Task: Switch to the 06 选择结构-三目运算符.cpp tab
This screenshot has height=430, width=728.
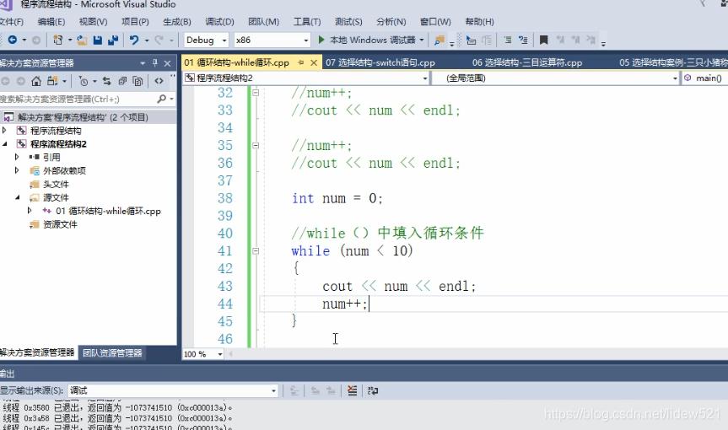Action: pos(527,62)
